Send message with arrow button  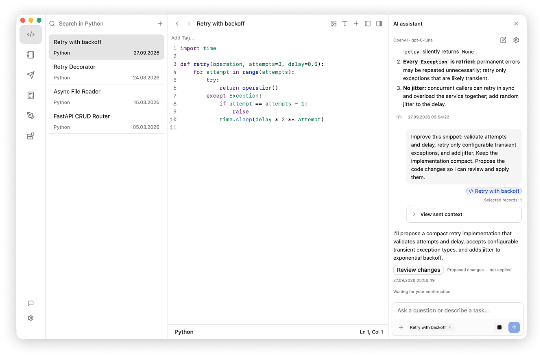click(514, 327)
